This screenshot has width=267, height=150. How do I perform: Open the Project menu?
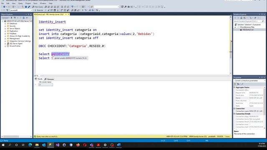tap(28, 3)
